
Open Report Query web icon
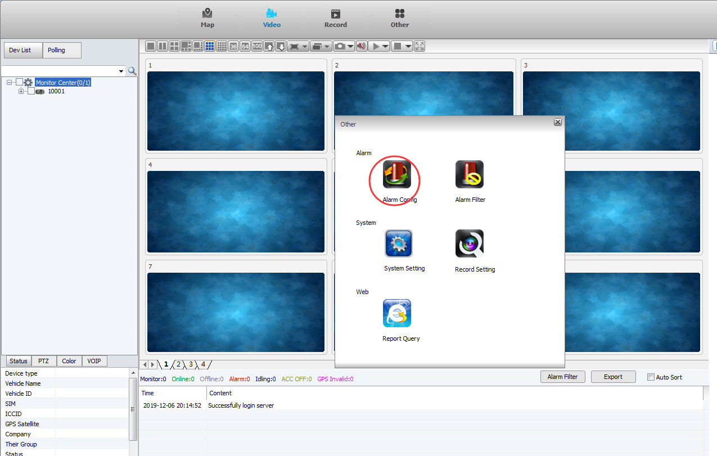click(397, 313)
